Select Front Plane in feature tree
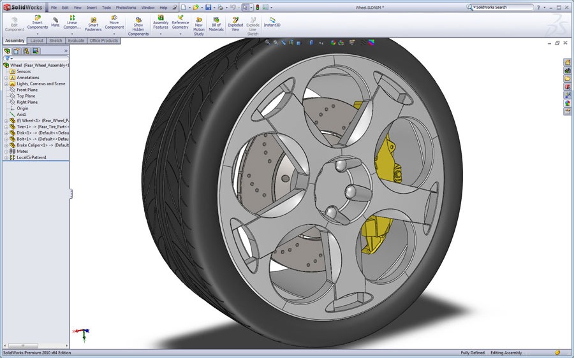574x358 pixels. coord(27,90)
